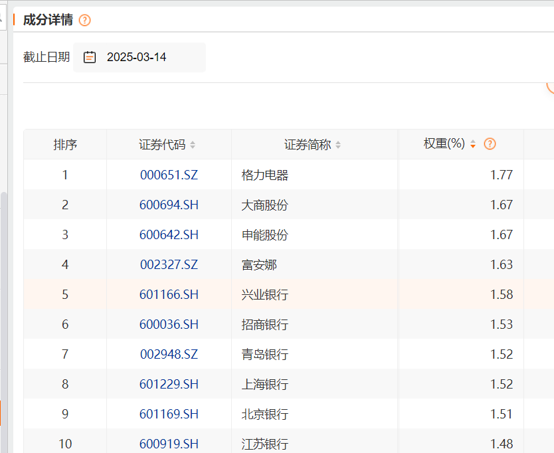This screenshot has height=453, width=554.
Task: Open stock link 600642.SH
Action: 169,234
